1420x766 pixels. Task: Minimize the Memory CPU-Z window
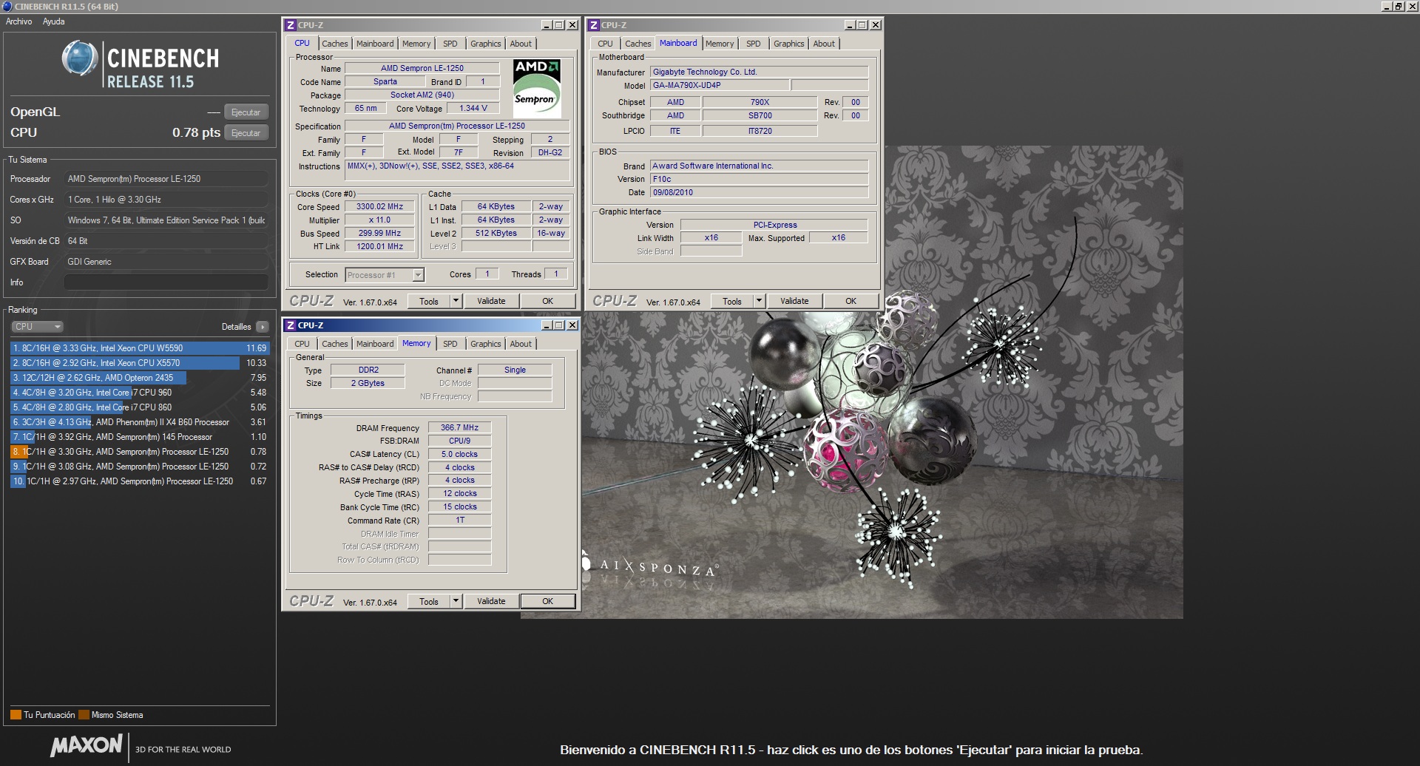point(547,325)
